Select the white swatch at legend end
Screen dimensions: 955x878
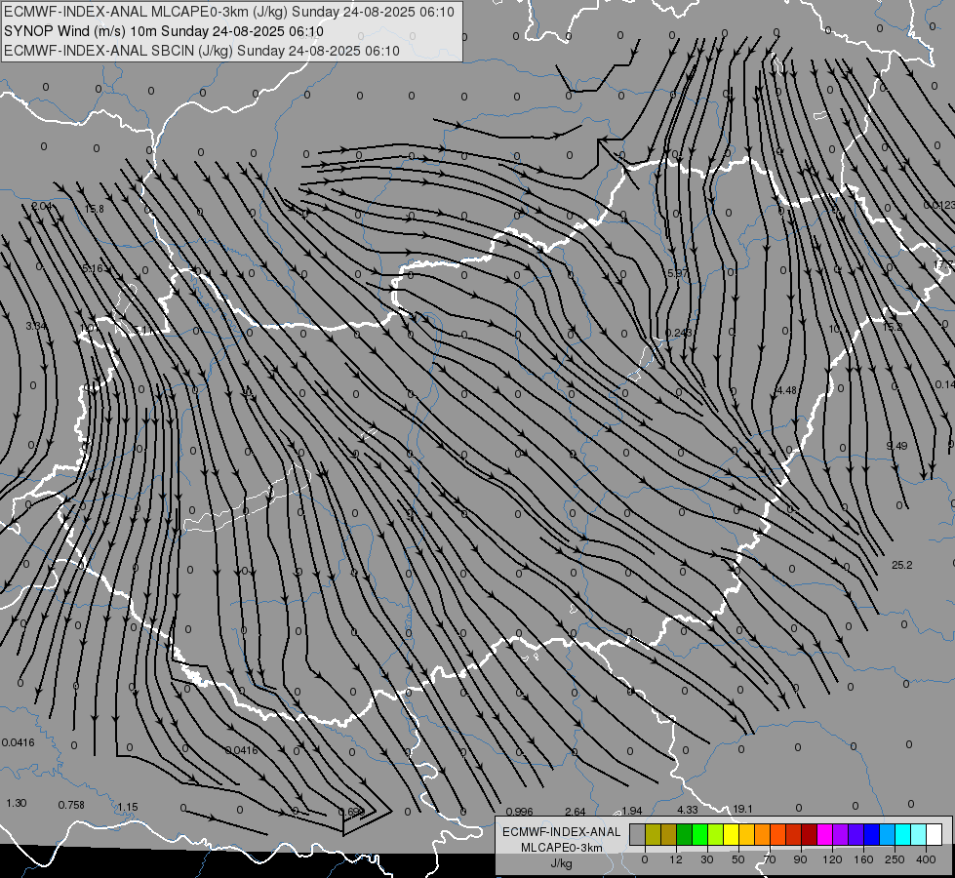935,834
